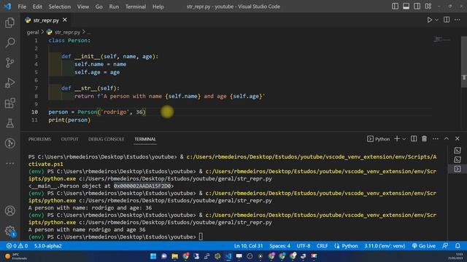
Task: Open the notifications bell
Action: [x=458, y=246]
